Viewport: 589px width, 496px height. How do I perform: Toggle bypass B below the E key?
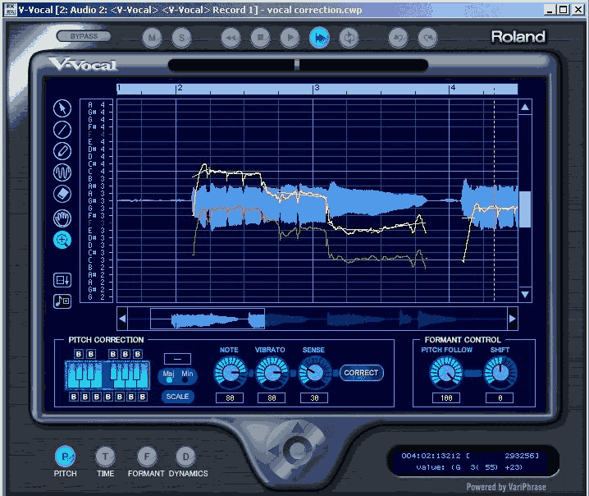coord(97,397)
